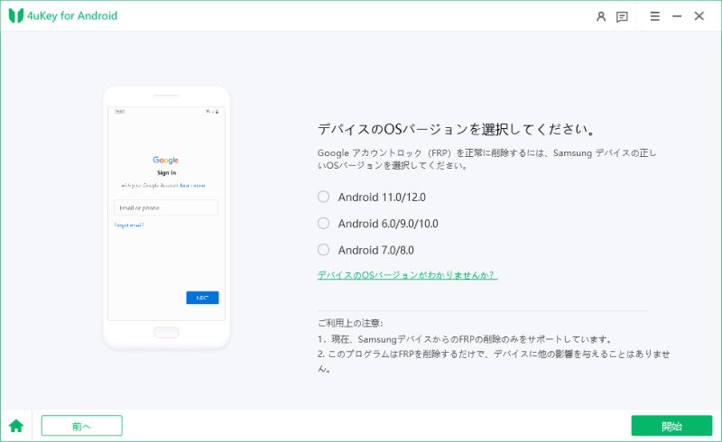Click the green 開始 start button
This screenshot has height=442, width=722.
(x=671, y=426)
